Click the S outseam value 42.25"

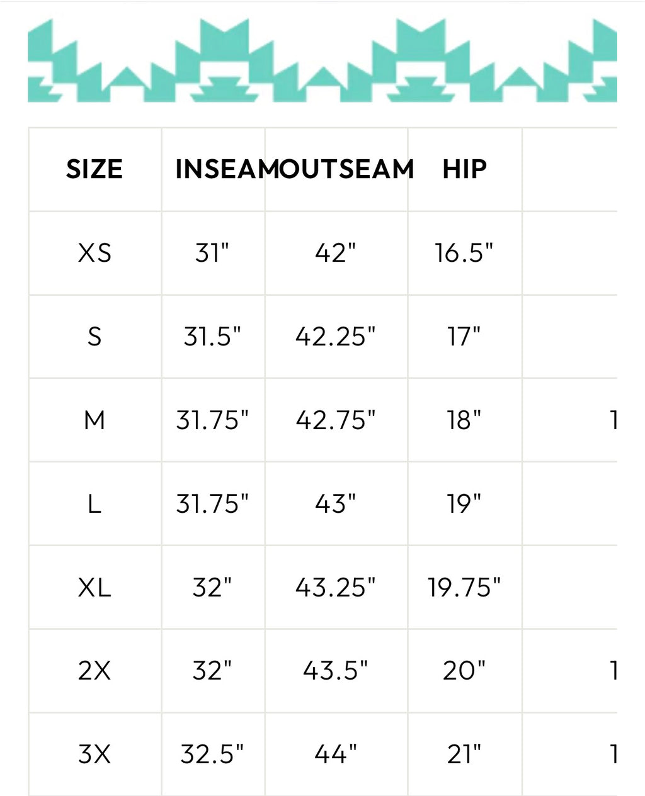pyautogui.click(x=335, y=337)
